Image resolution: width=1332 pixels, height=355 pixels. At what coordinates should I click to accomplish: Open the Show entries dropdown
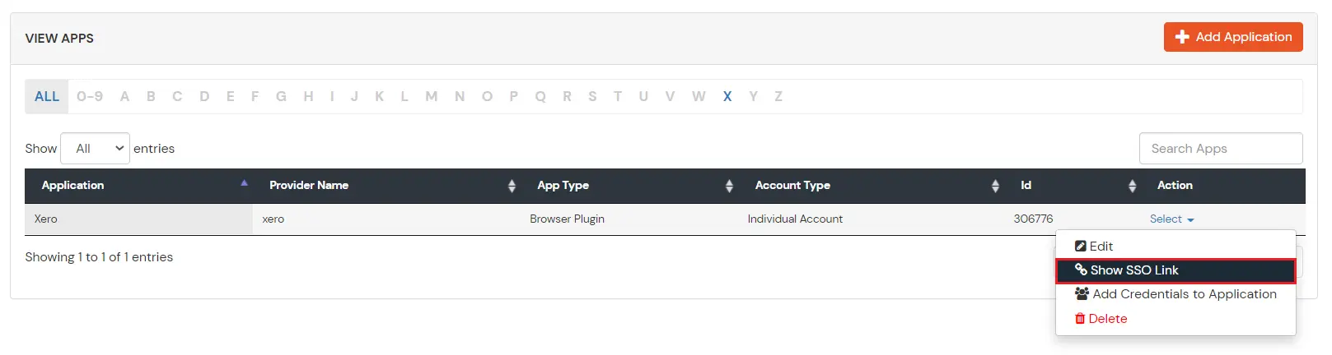click(95, 148)
